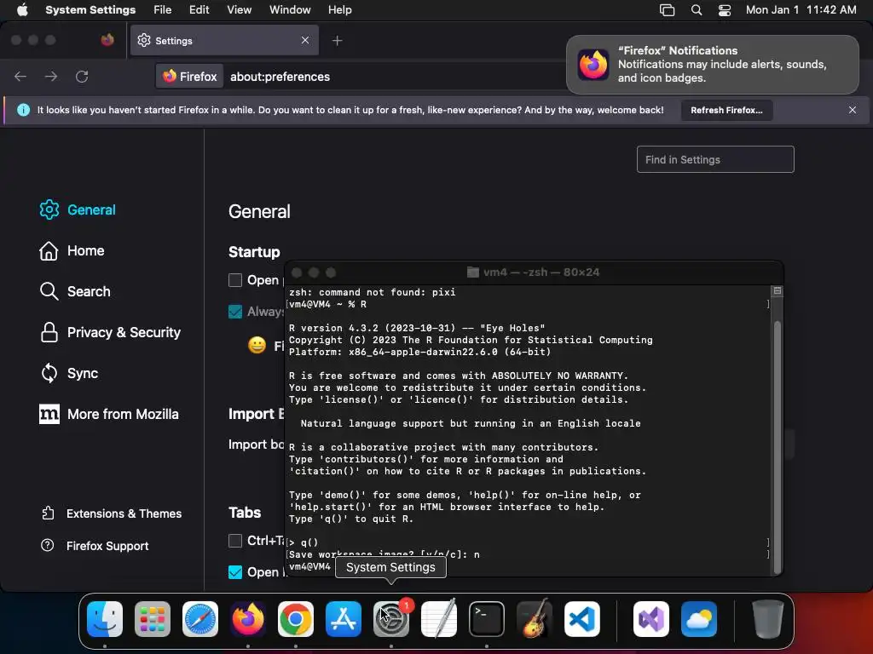Click the Refresh Firefox… button
Viewport: 873px width, 654px height.
click(x=726, y=110)
